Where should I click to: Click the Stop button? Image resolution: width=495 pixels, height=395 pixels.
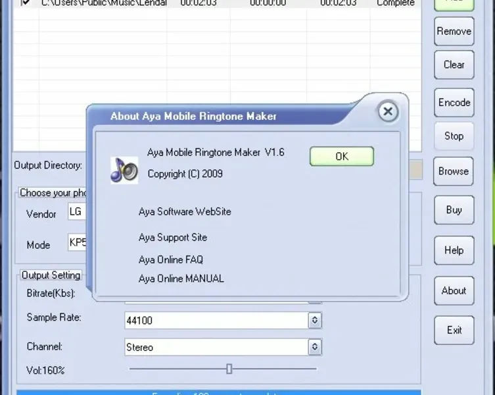[x=454, y=136]
